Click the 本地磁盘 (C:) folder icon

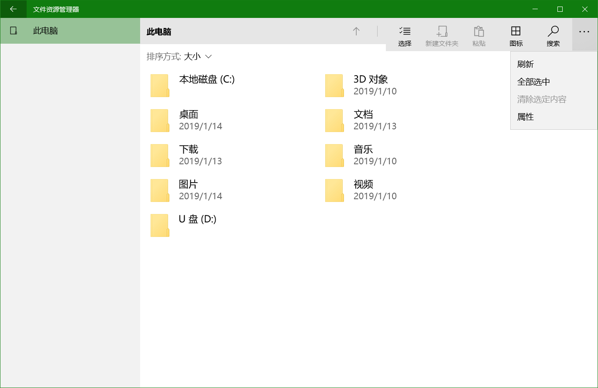click(x=160, y=86)
